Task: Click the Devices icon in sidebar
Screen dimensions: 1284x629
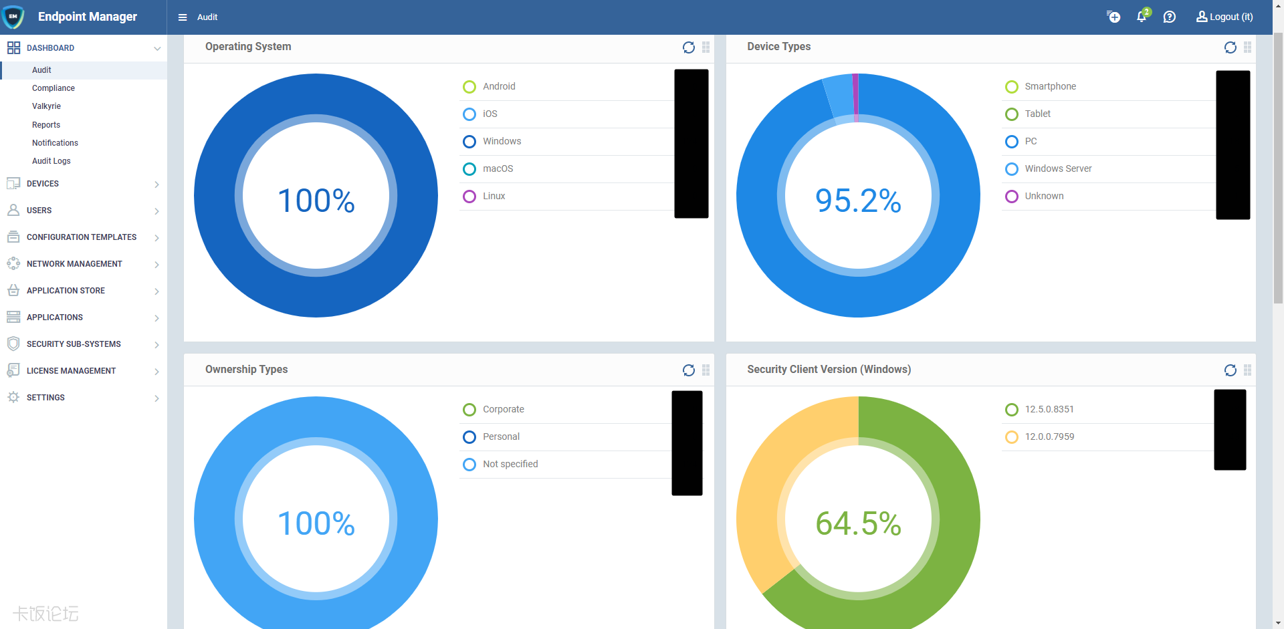Action: tap(13, 183)
